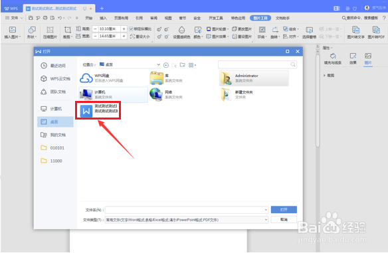
Task: Click the 查找命令 search icon in ribbon
Action: pos(344,18)
